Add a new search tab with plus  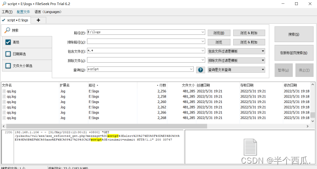point(38,20)
